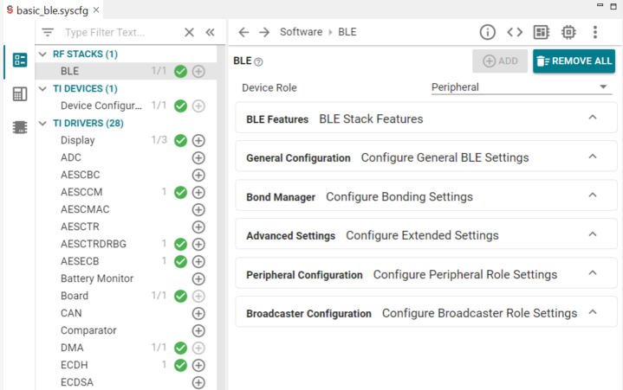The height and width of the screenshot is (390, 623).
Task: Open the filter options icon
Action: (48, 32)
